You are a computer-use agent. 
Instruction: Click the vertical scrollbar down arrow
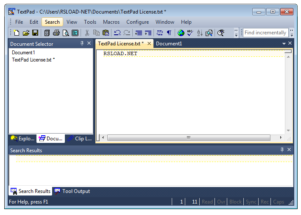click(x=288, y=131)
